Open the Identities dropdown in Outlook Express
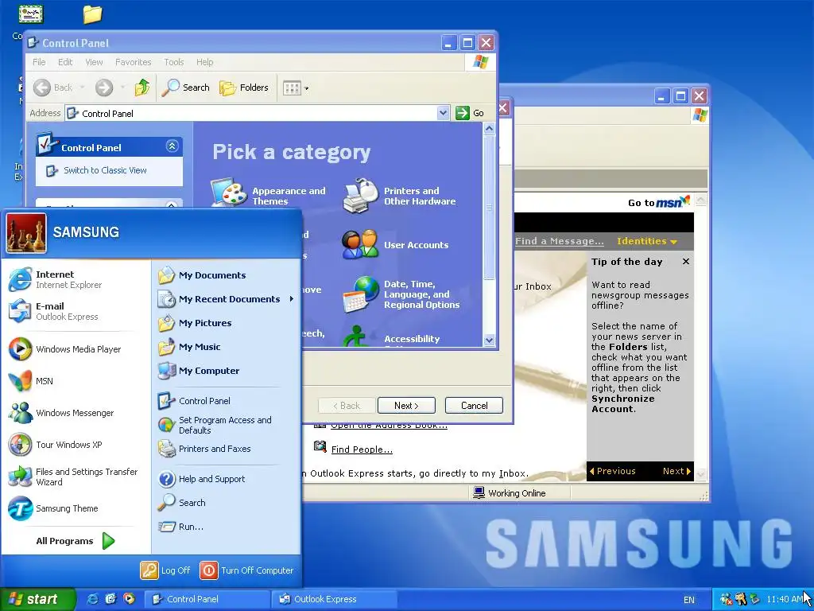Viewport: 814px width, 611px height. click(647, 241)
